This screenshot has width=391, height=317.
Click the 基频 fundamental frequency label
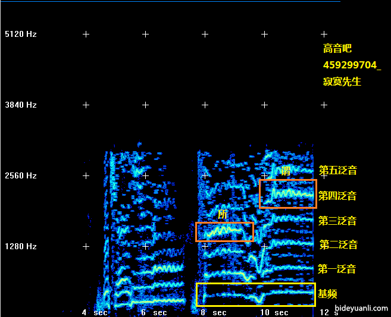pyautogui.click(x=327, y=294)
